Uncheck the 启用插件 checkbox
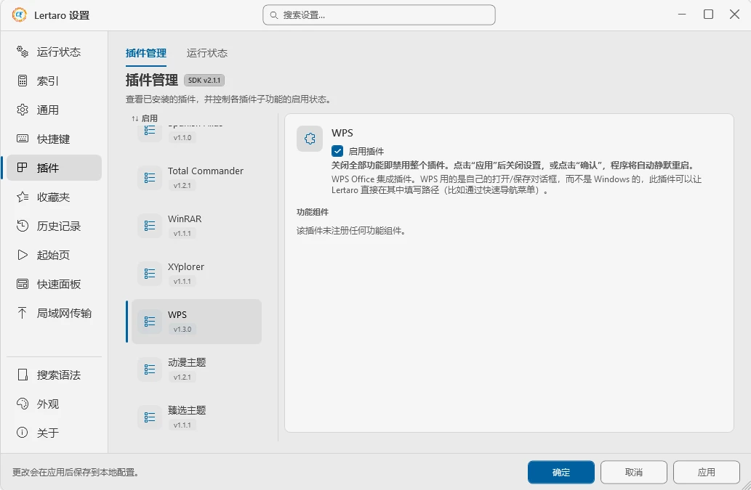Screen dimensions: 751x490 point(337,151)
